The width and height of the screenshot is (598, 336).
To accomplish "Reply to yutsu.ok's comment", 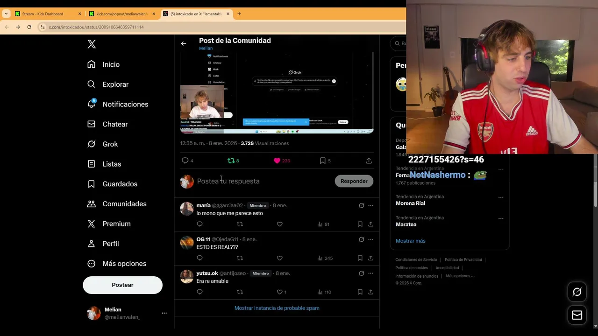I will [x=199, y=292].
